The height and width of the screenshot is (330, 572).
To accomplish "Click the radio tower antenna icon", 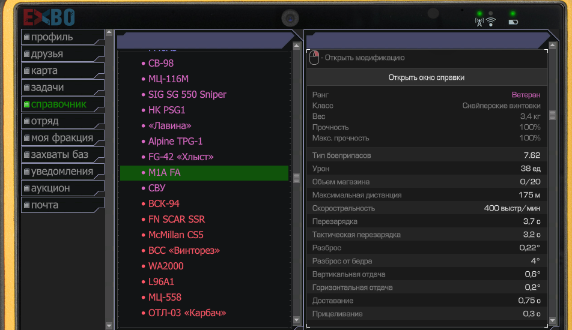I will pos(479,22).
